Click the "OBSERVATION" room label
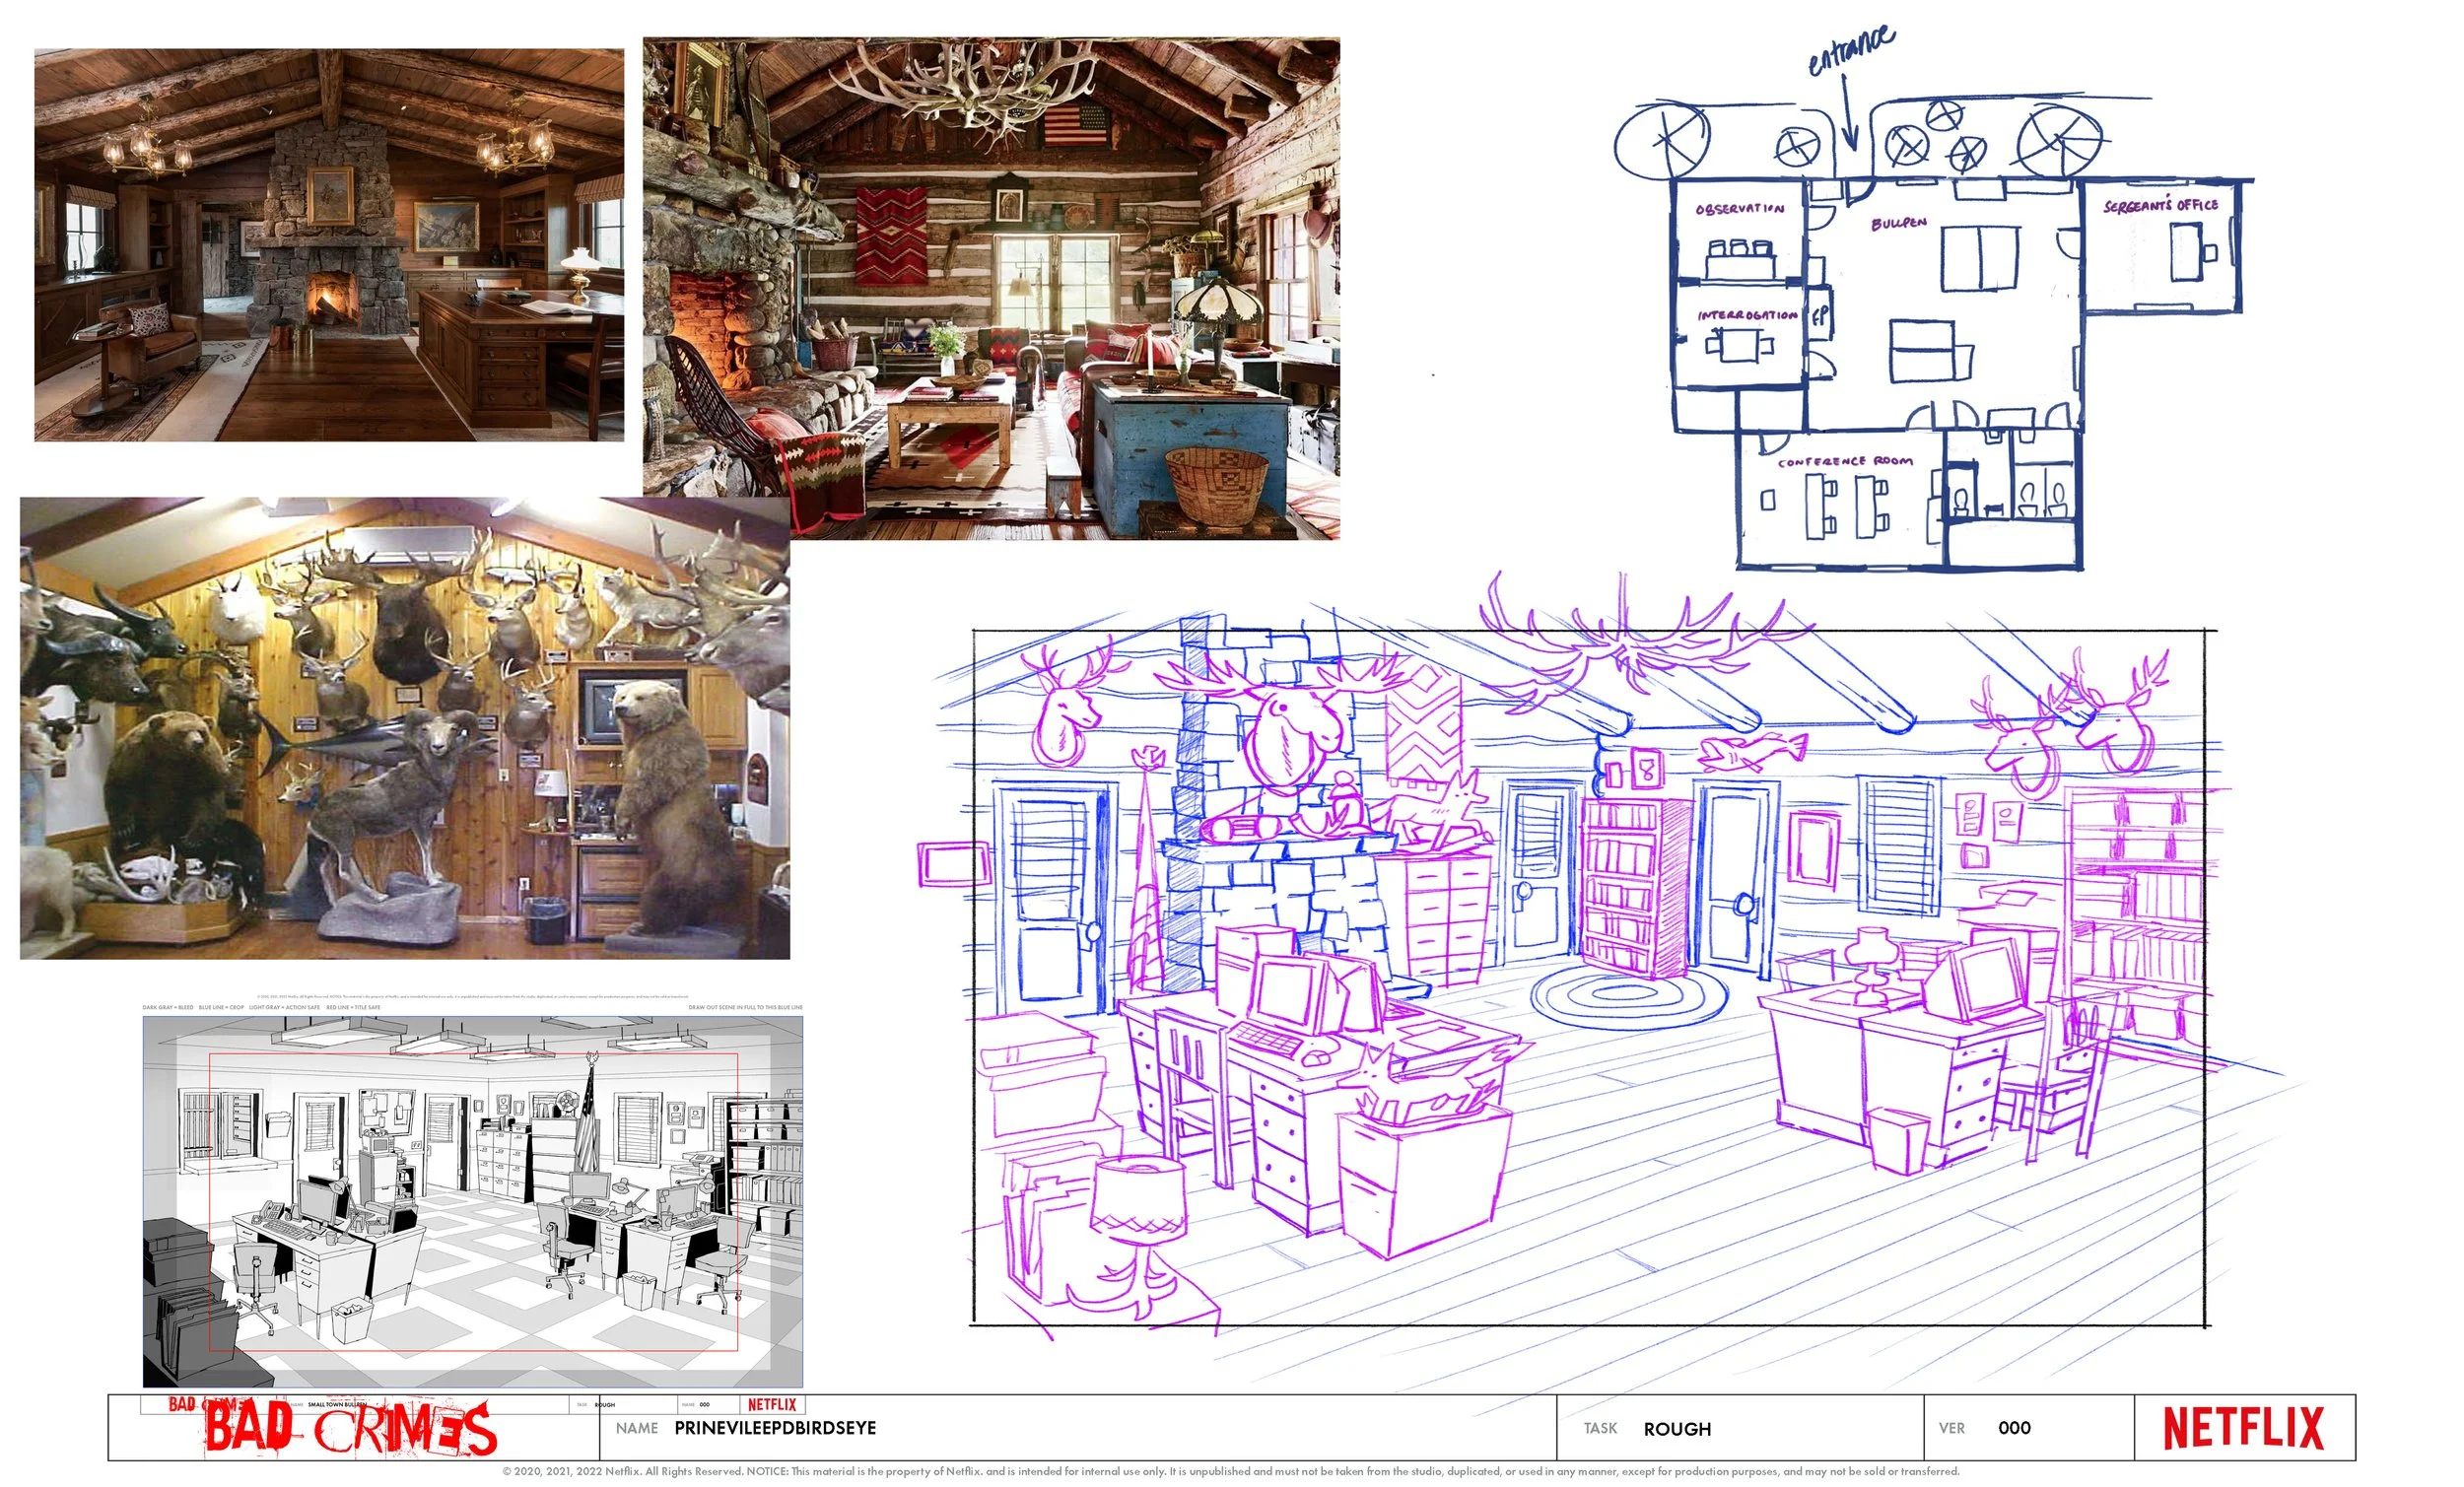The image size is (2464, 1487). pos(1739,209)
